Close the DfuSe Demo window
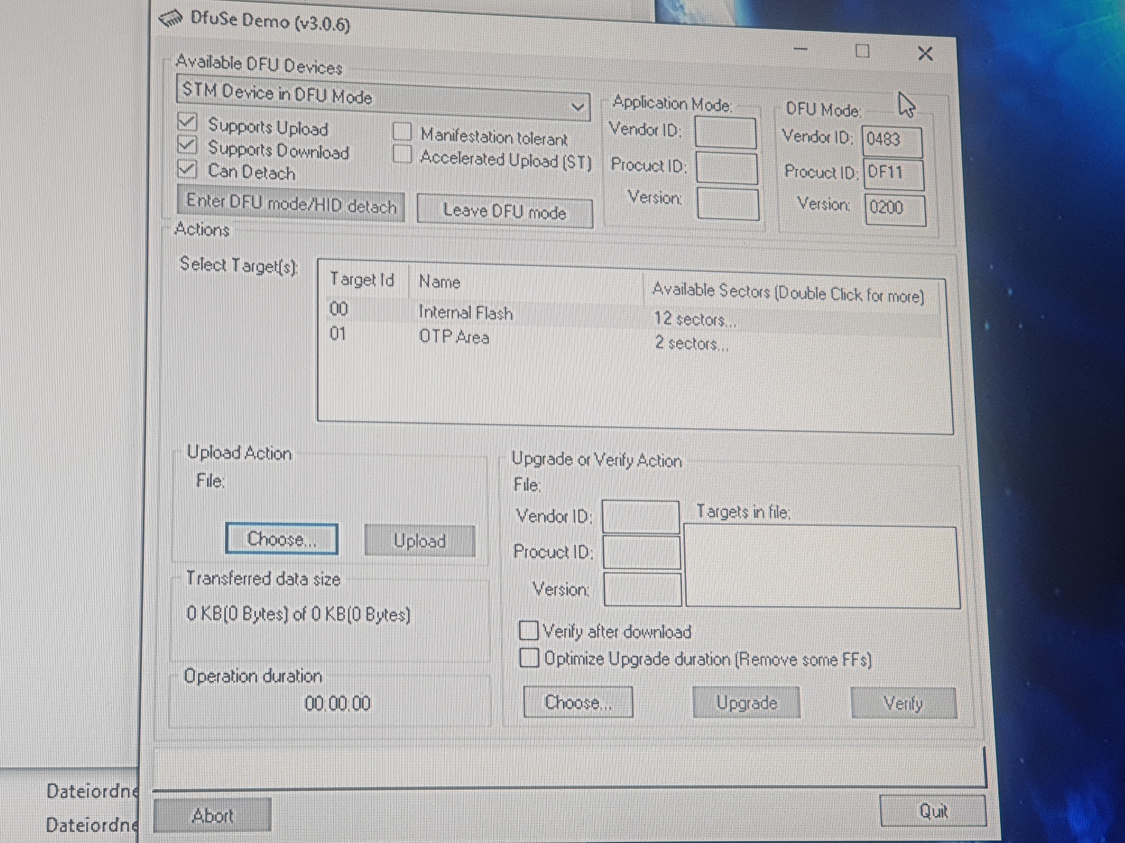The height and width of the screenshot is (843, 1125). (x=925, y=53)
